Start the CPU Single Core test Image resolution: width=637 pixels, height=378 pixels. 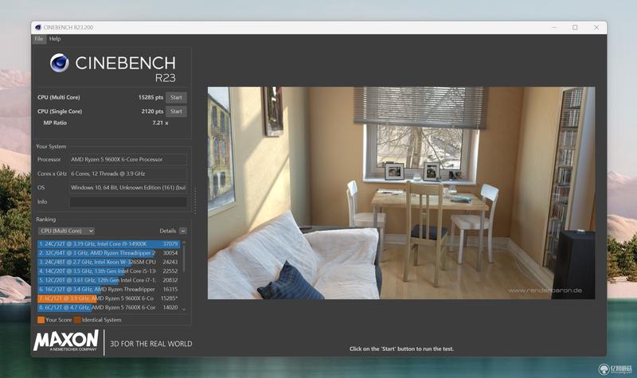(176, 111)
